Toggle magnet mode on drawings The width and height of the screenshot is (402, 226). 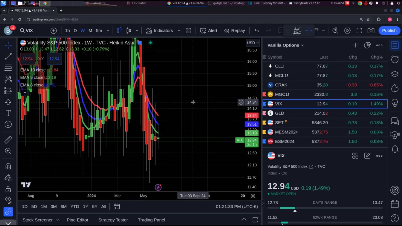[8, 166]
